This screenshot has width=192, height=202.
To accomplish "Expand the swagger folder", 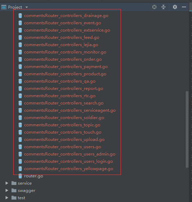I will [x=7, y=191].
